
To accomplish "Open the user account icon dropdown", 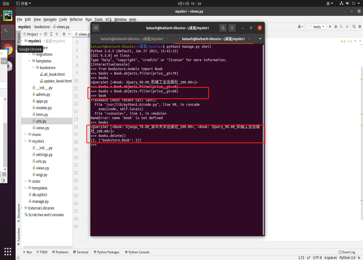I will [300, 26].
